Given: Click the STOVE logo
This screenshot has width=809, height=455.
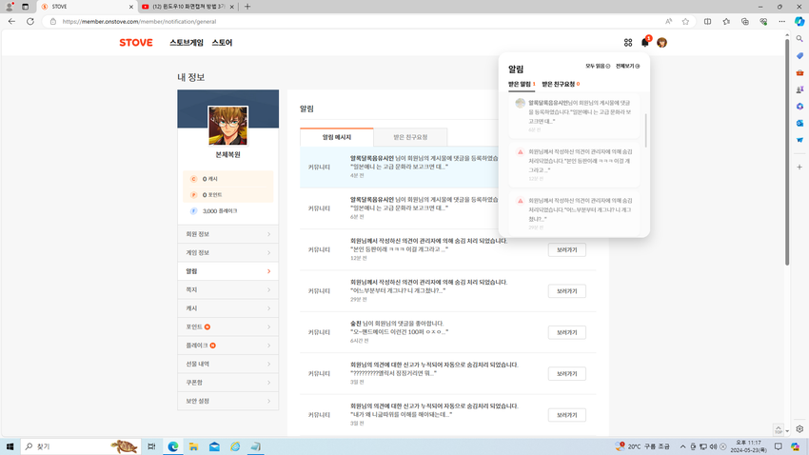Looking at the screenshot, I should (136, 43).
